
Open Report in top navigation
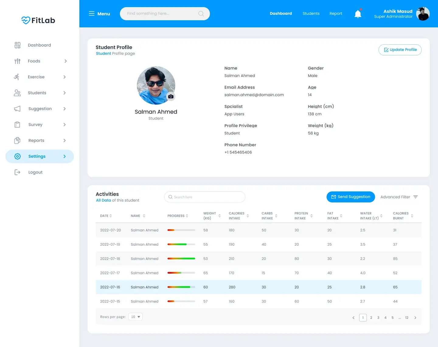pyautogui.click(x=336, y=13)
